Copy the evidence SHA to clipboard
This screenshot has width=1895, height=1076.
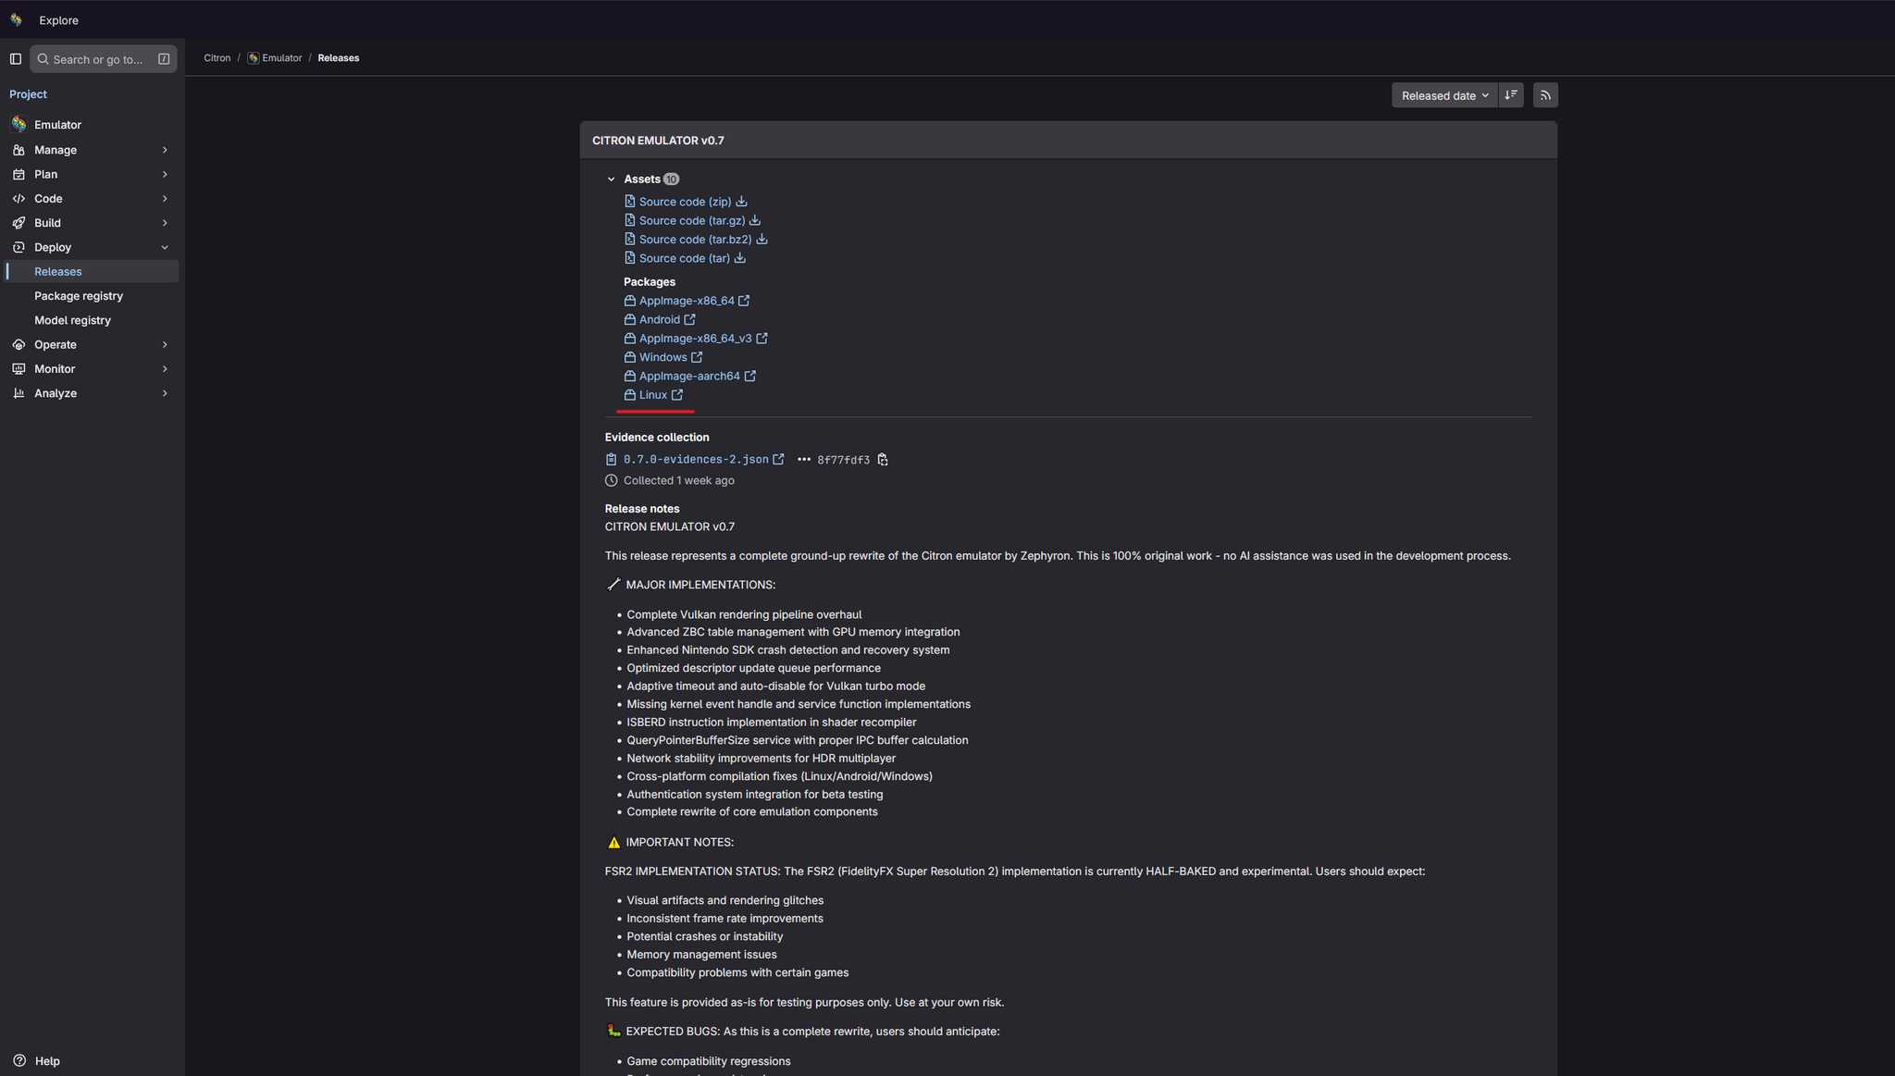coord(883,460)
